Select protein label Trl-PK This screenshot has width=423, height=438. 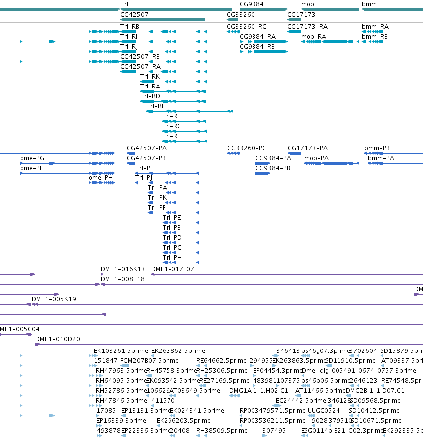point(157,198)
